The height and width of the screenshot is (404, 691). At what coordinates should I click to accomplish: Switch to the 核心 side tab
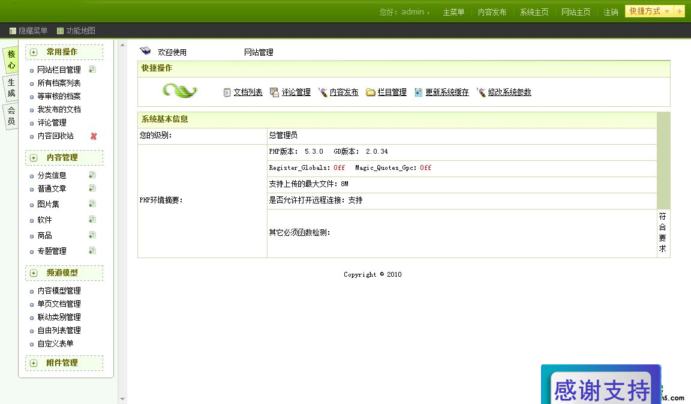click(x=11, y=59)
